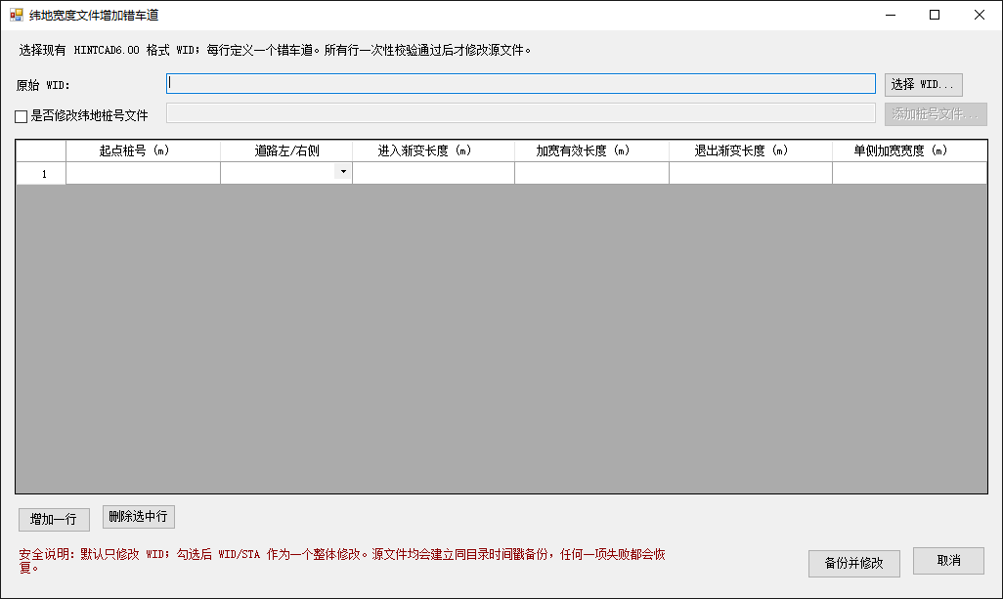Click the 退出渐变长度 (m) column header
The height and width of the screenshot is (599, 1003).
(x=751, y=150)
